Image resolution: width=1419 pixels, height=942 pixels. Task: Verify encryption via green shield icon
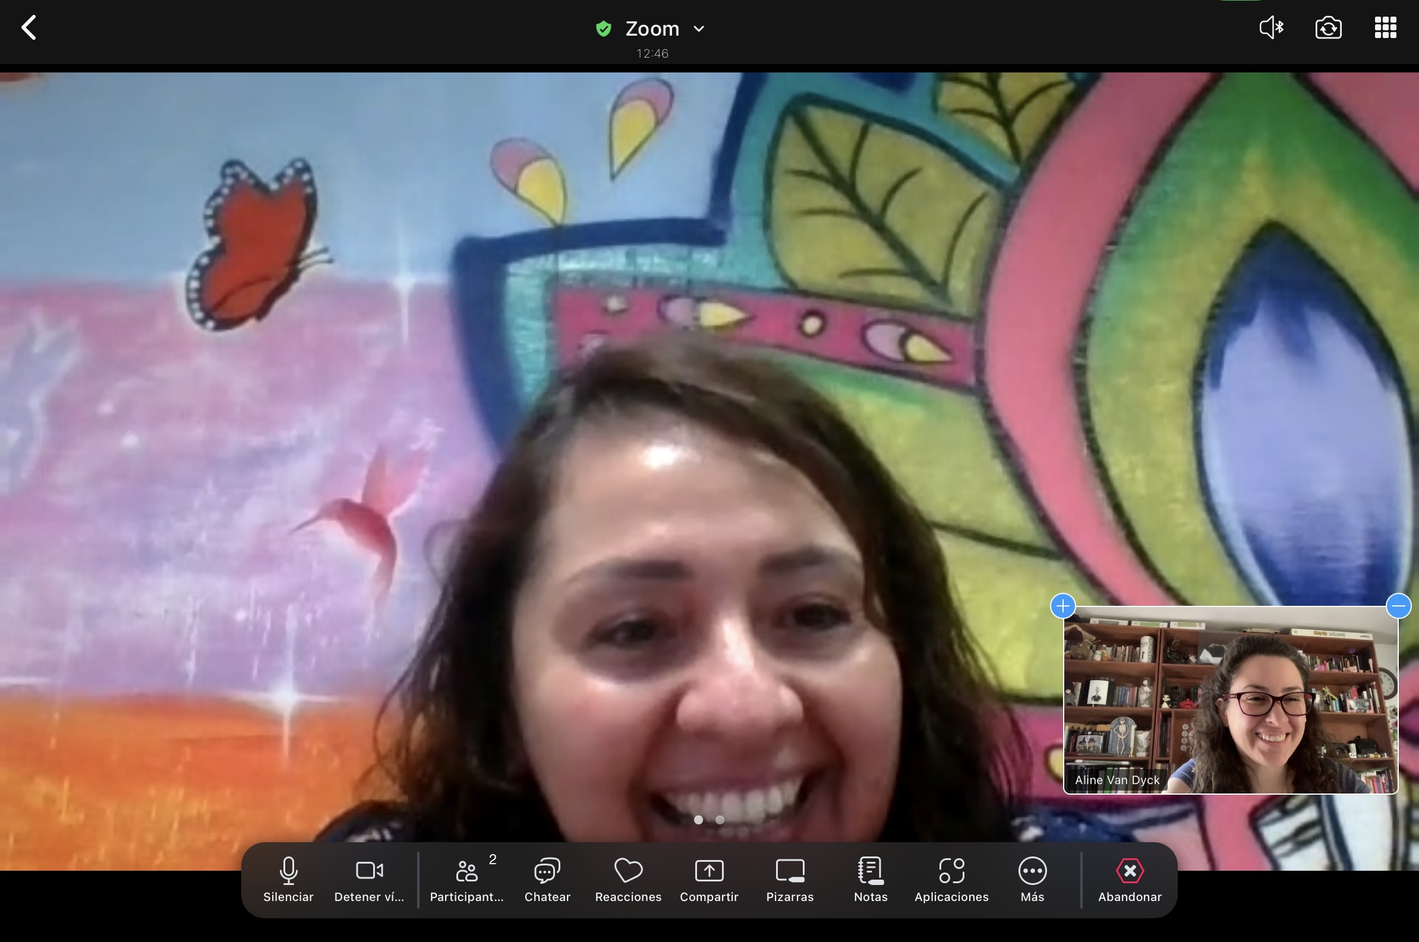[x=603, y=29]
